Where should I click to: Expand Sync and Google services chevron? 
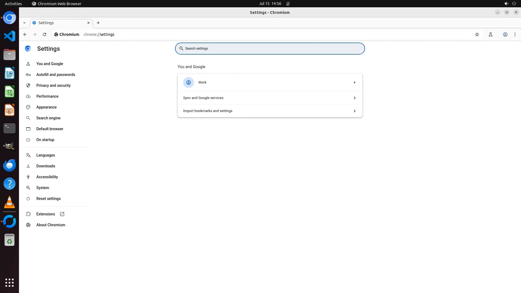(354, 98)
